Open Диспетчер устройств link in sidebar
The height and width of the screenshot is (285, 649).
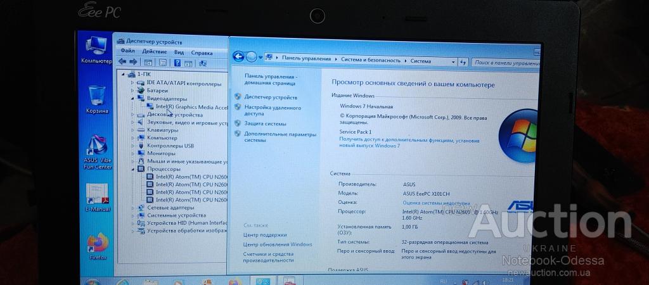(x=271, y=97)
